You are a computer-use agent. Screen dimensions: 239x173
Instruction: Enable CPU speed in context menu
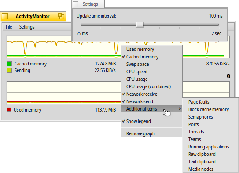152,72
